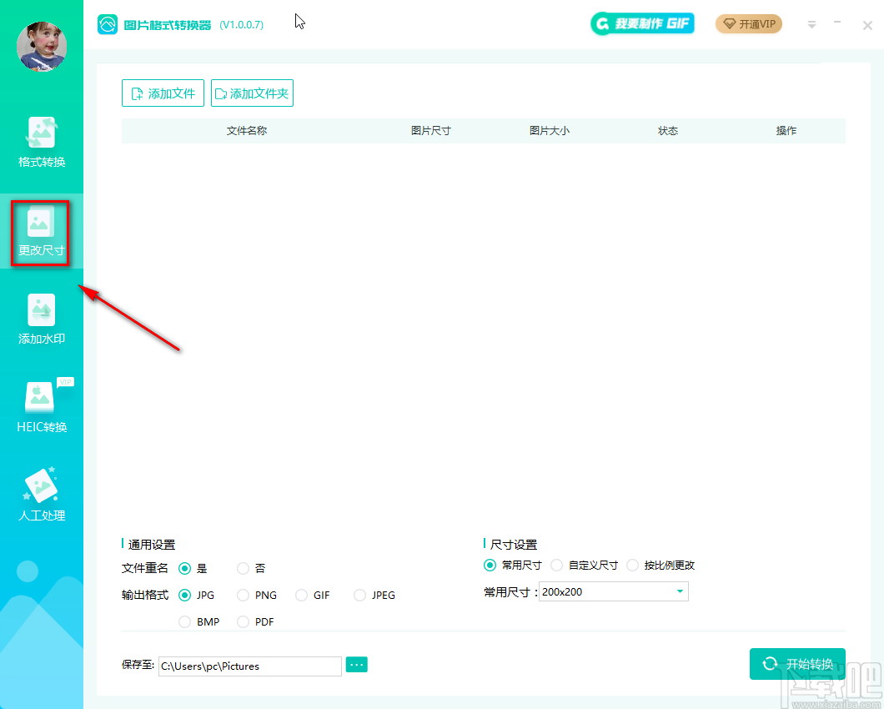Choose PNG output format
Screen dimensions: 884x709
pyautogui.click(x=243, y=595)
